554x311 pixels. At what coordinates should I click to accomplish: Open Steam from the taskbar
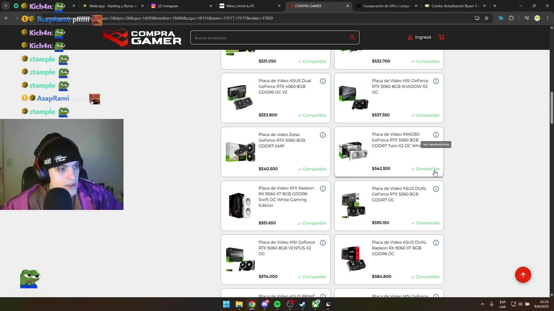pos(303,304)
